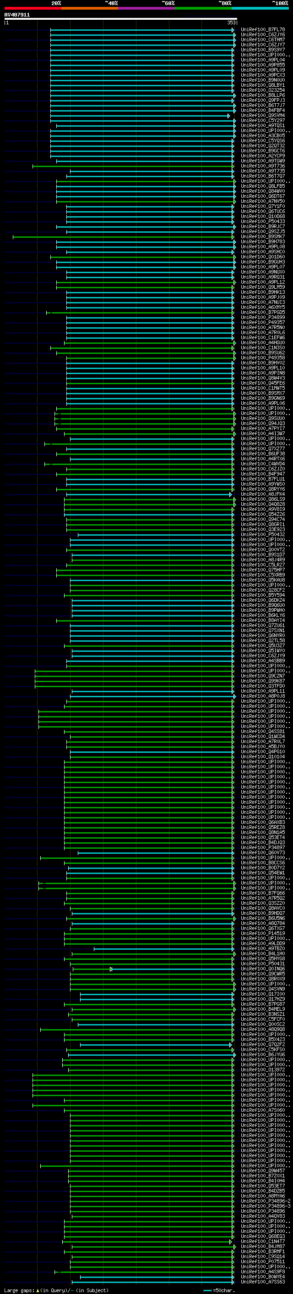293x1294 pixels.
Task: Click the cyan ~100% legend segment
Action: click(260, 8)
